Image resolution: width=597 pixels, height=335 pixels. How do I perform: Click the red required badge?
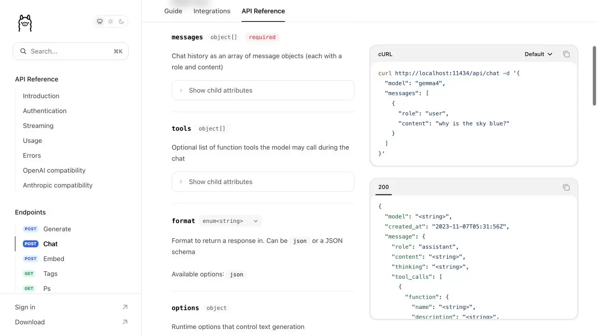click(x=262, y=37)
